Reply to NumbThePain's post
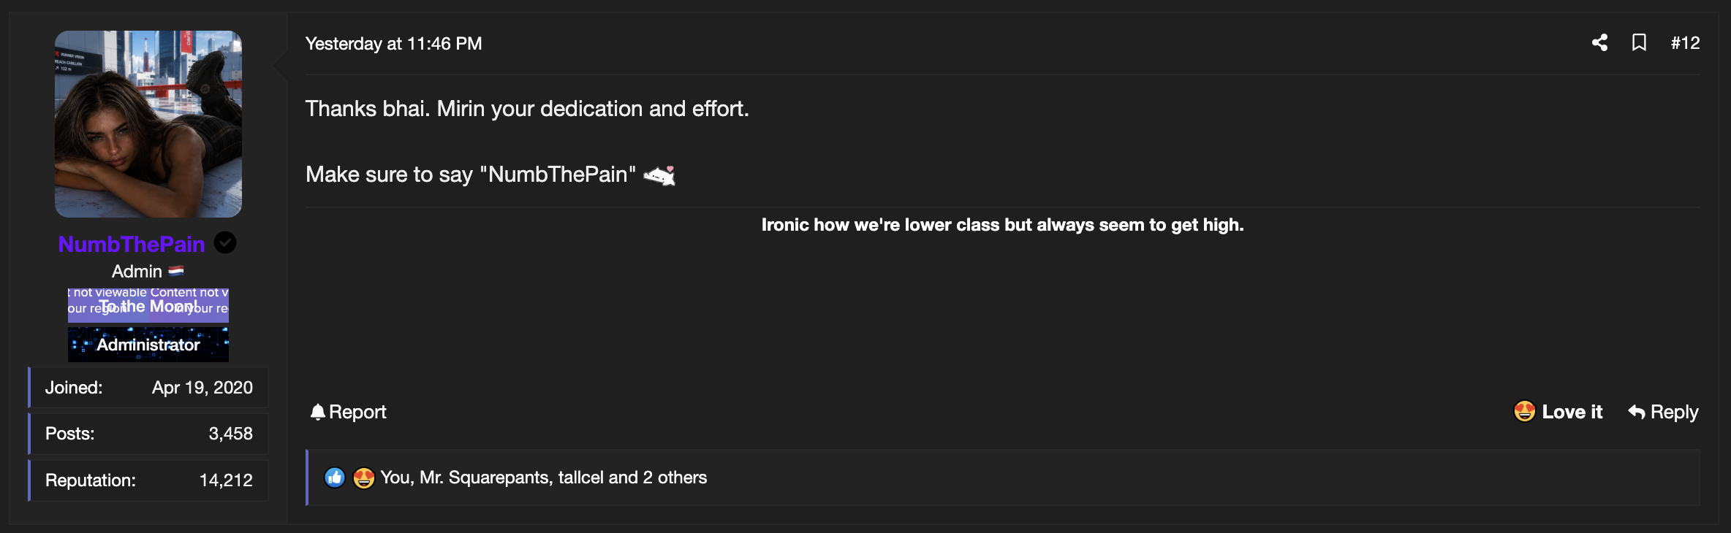1731x533 pixels. (x=1663, y=413)
